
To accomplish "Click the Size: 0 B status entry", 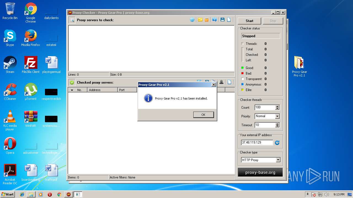I will (x=116, y=75).
